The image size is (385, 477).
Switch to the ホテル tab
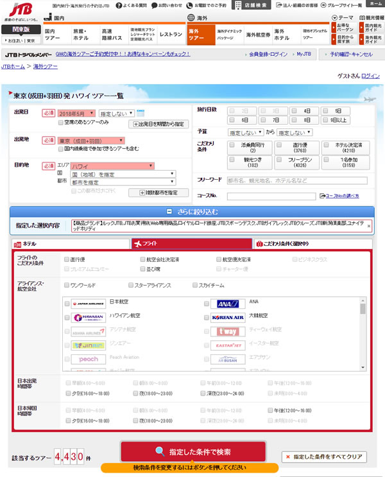[69, 244]
